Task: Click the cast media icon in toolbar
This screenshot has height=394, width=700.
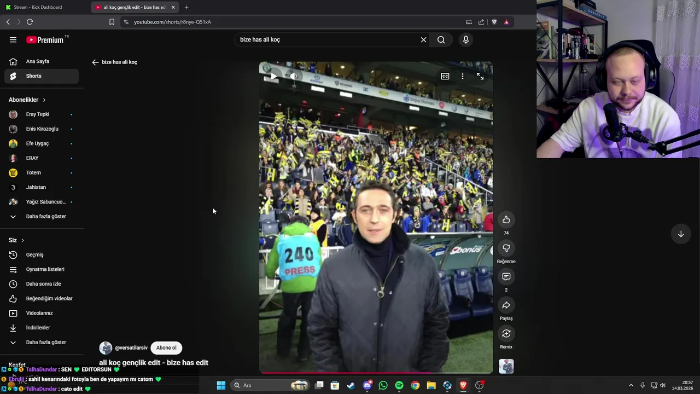Action: click(x=469, y=22)
